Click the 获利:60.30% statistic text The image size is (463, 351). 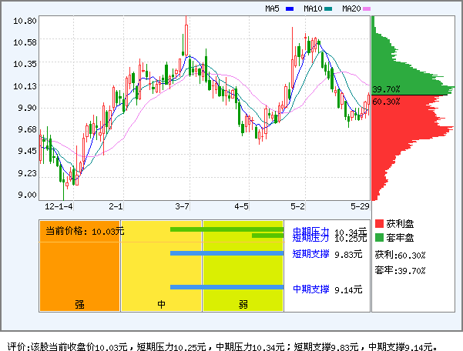pos(400,255)
